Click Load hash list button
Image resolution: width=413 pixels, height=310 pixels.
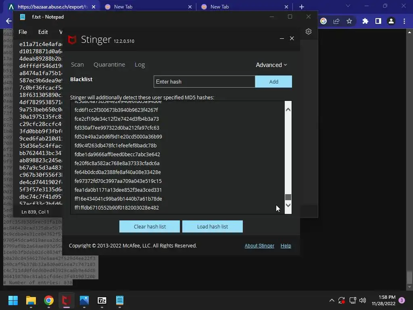click(213, 227)
